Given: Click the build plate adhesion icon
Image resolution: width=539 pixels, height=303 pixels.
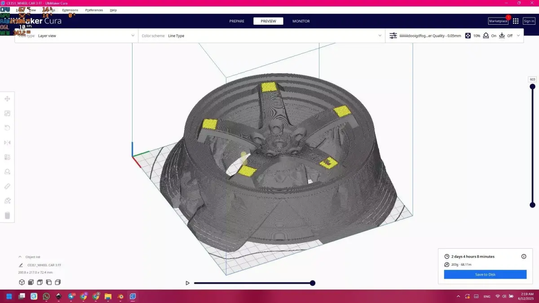Looking at the screenshot, I should pyautogui.click(x=502, y=35).
